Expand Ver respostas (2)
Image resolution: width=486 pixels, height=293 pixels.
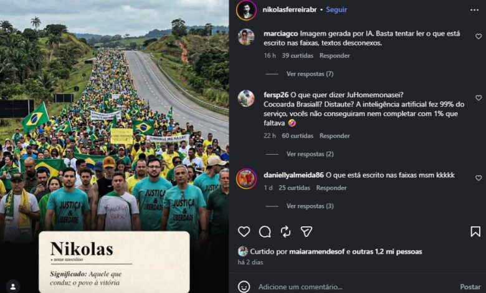coord(310,154)
